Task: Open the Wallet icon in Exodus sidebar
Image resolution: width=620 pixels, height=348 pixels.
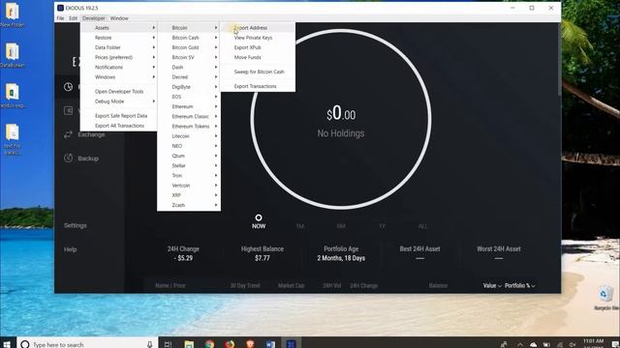Action: click(68, 111)
